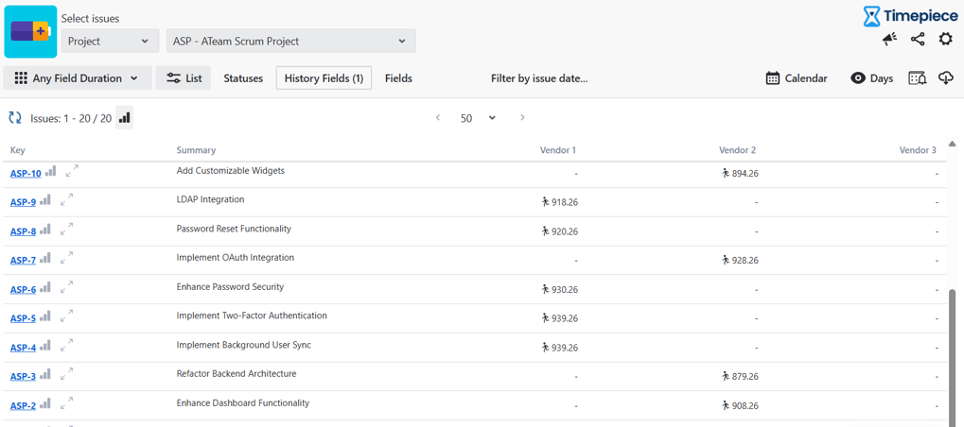This screenshot has height=427, width=964.
Task: Click the scrollbar up arrow
Action: pos(953,144)
